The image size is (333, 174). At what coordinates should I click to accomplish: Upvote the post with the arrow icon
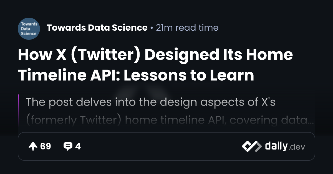point(33,146)
